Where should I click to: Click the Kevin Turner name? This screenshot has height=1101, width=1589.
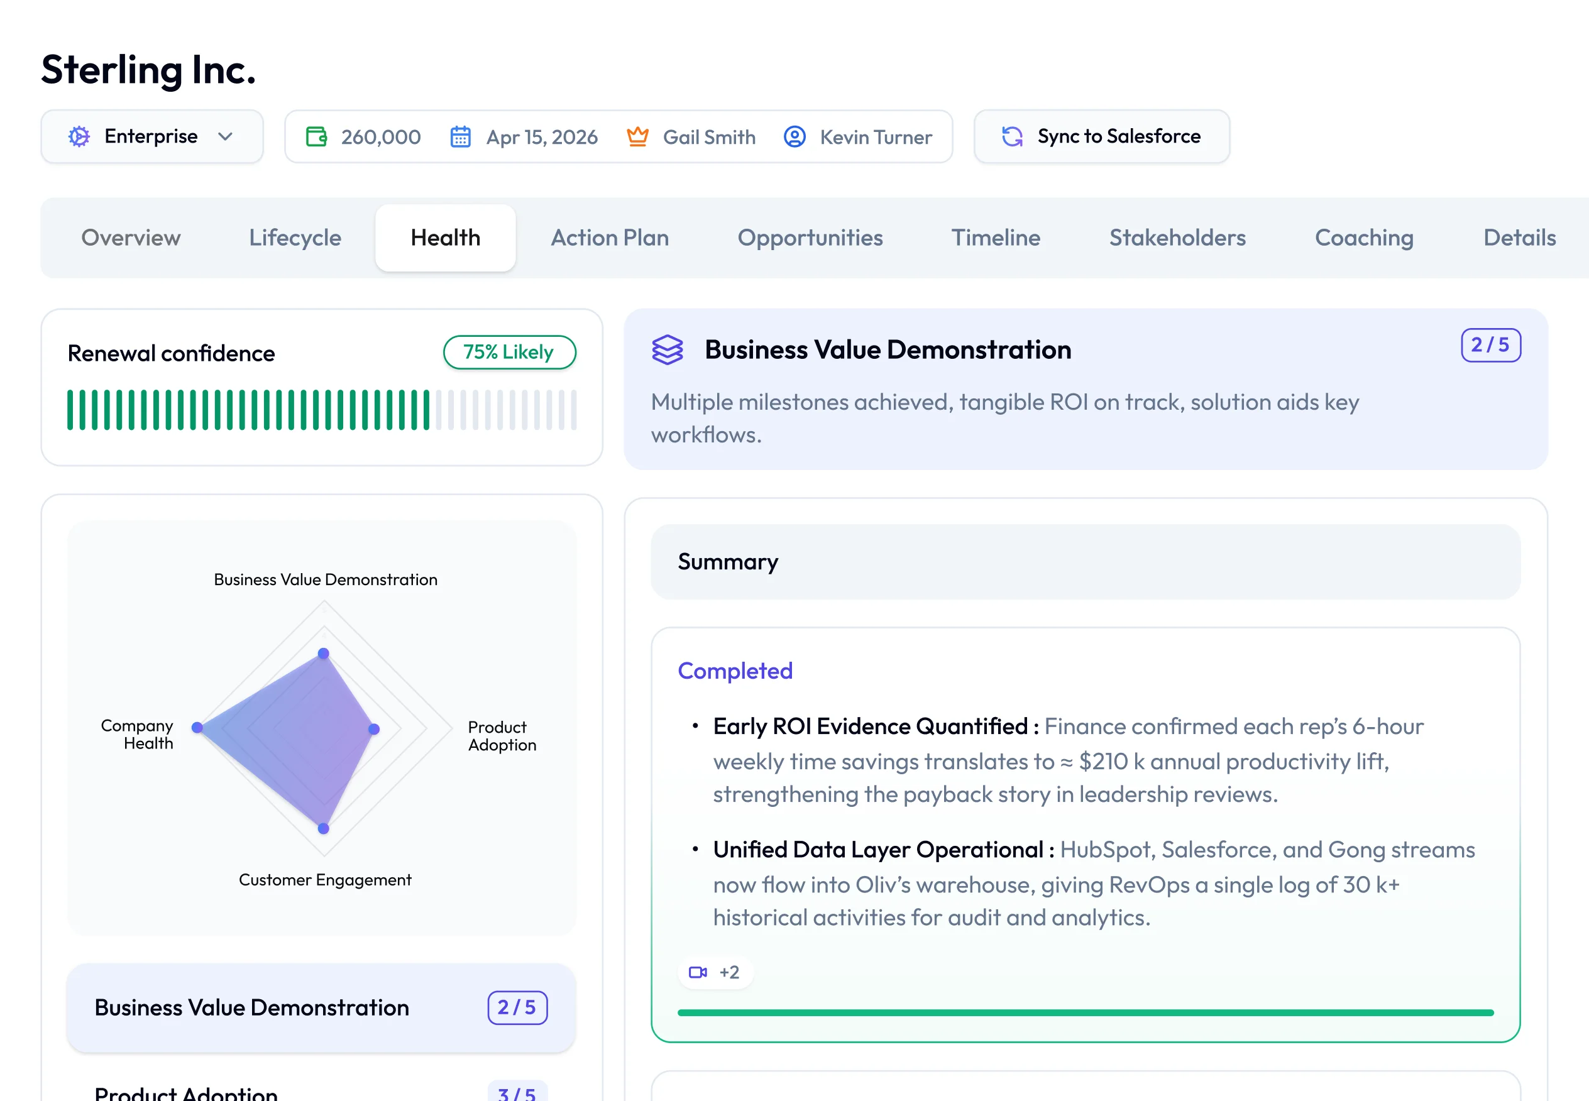click(x=876, y=137)
